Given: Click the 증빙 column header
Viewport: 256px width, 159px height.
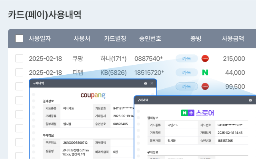Looking at the screenshot, I should 196,39.
